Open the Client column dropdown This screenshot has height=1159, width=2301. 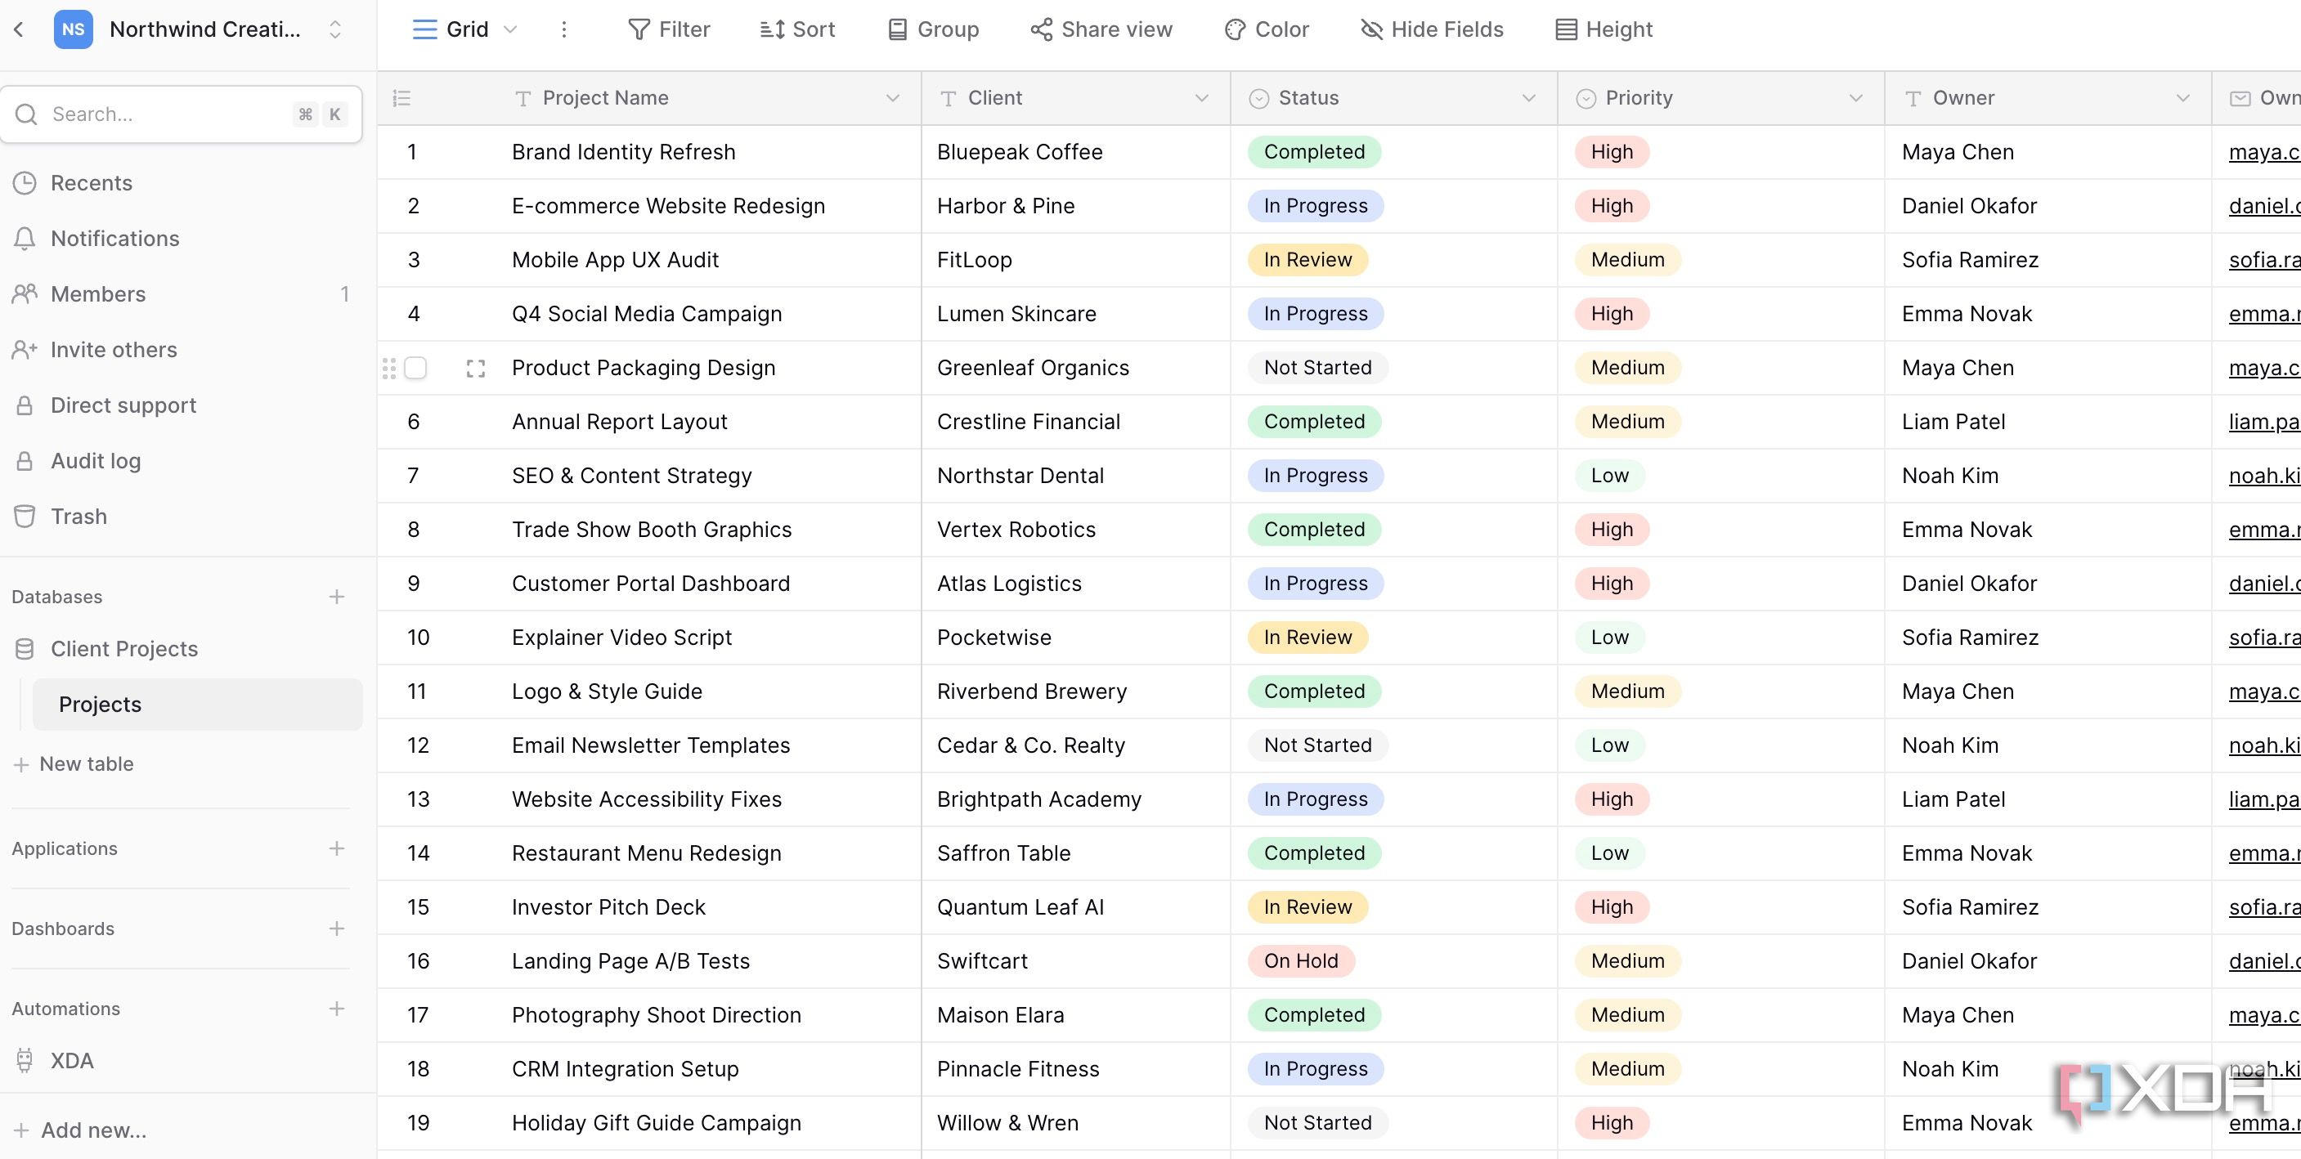[1201, 98]
